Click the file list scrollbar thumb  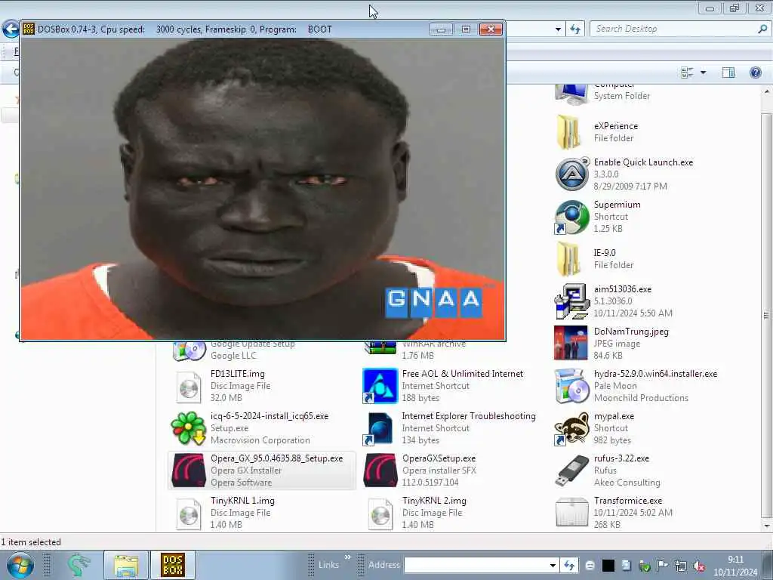(x=767, y=315)
